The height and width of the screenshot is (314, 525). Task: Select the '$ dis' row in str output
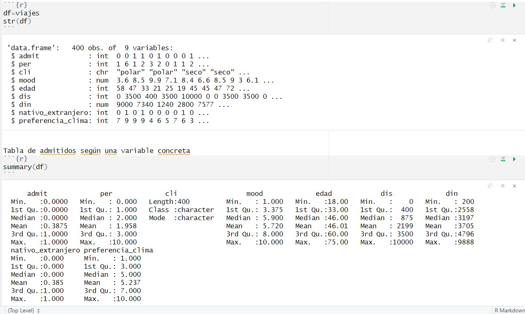coord(147,96)
